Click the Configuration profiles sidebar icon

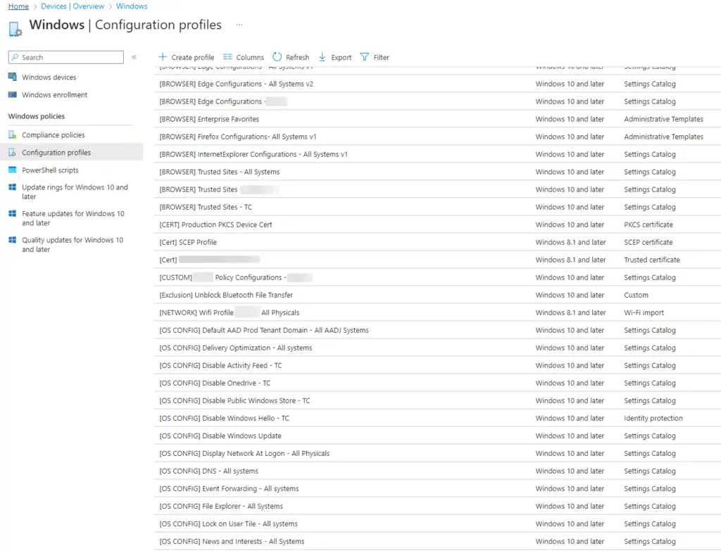[x=13, y=152]
